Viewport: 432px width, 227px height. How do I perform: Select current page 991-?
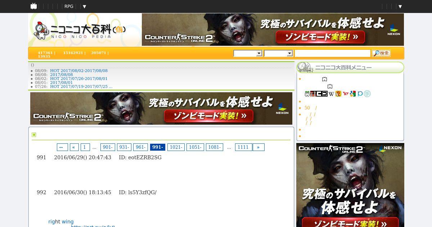158,147
